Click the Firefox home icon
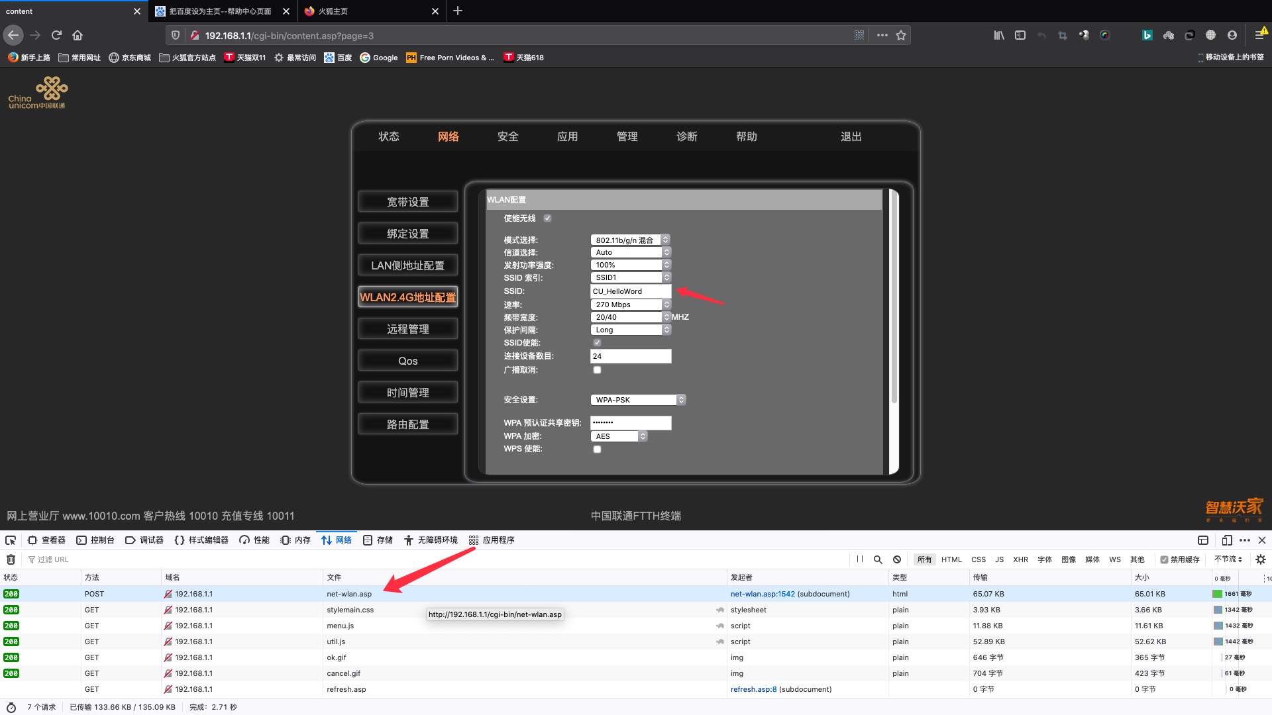The width and height of the screenshot is (1272, 715). [78, 35]
